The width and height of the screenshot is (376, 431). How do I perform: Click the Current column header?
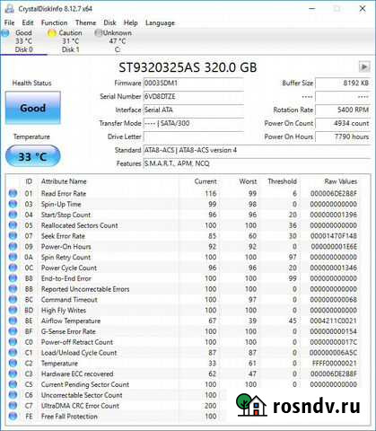pyautogui.click(x=205, y=181)
